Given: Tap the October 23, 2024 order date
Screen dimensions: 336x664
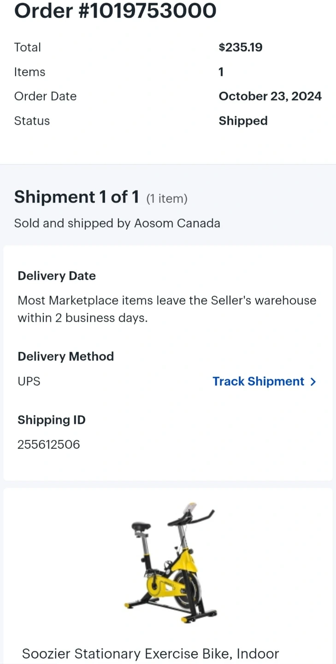Looking at the screenshot, I should [x=270, y=96].
